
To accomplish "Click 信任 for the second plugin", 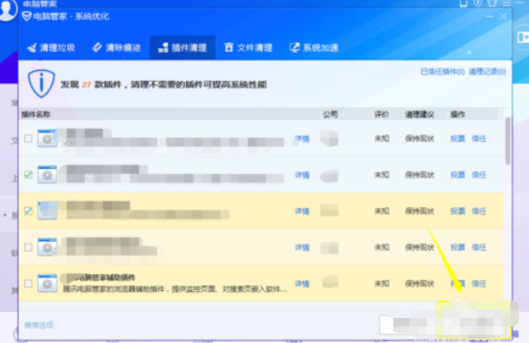I will [x=479, y=175].
